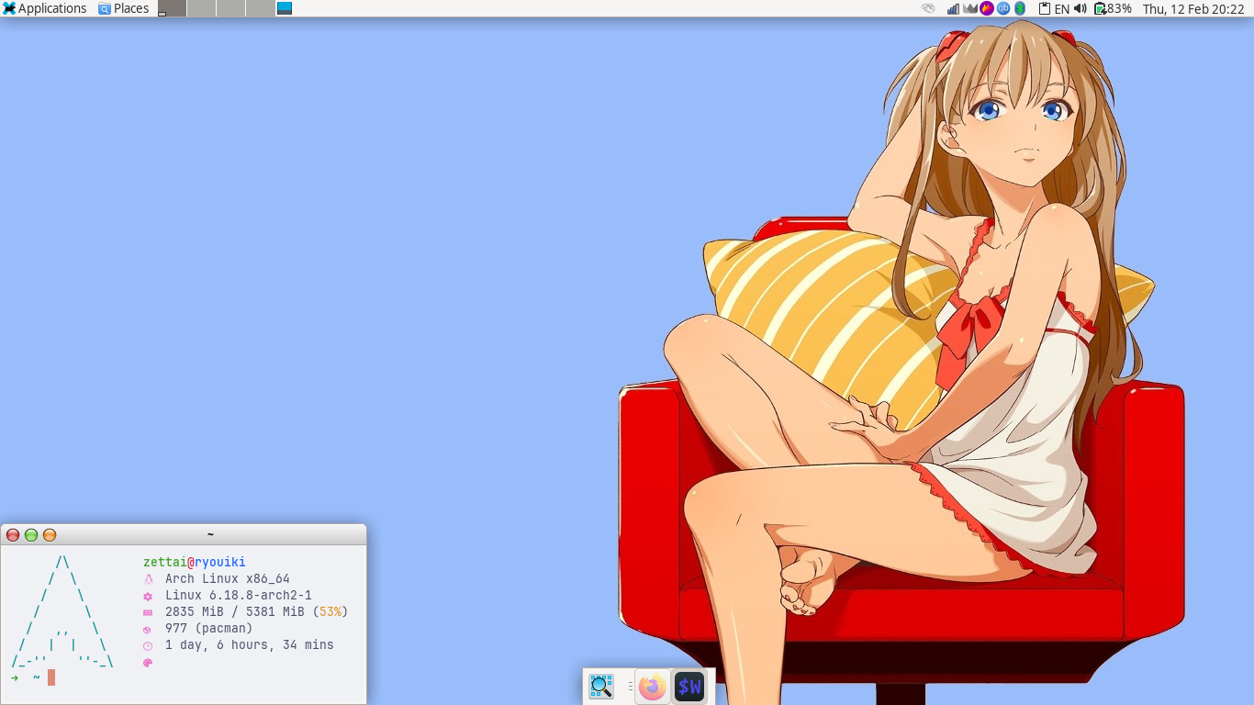Switch to the fourth workspace
The height and width of the screenshot is (705, 1254).
pyautogui.click(x=260, y=8)
